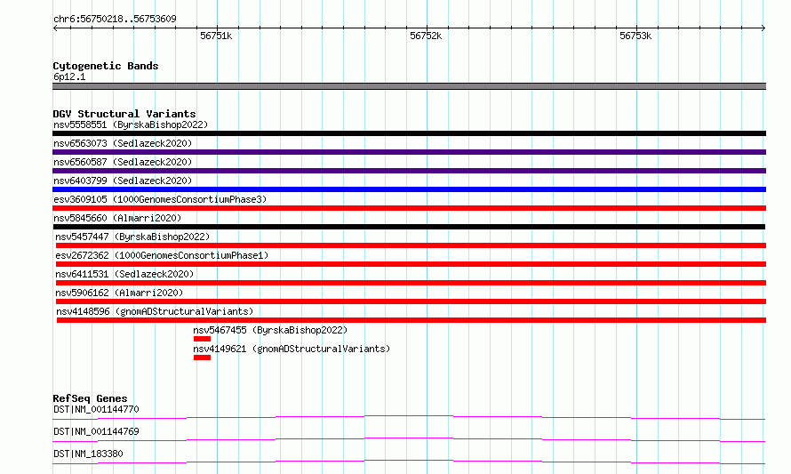
Task: Click the nsv6403799 (Sedlazeck2020) variant label
Action: [123, 181]
